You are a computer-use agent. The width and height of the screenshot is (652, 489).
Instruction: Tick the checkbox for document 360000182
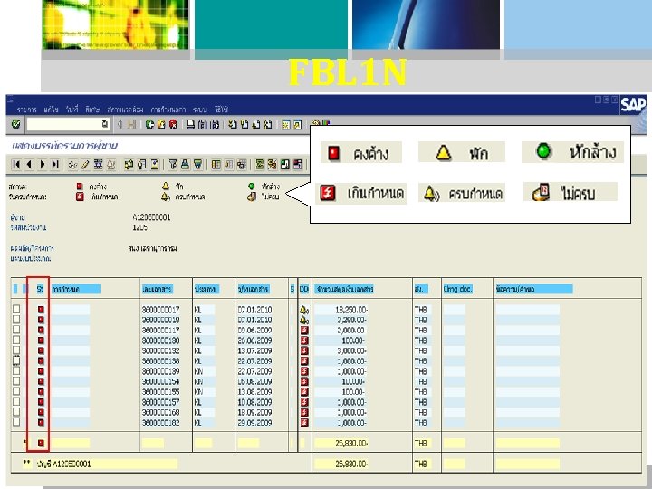click(x=16, y=422)
